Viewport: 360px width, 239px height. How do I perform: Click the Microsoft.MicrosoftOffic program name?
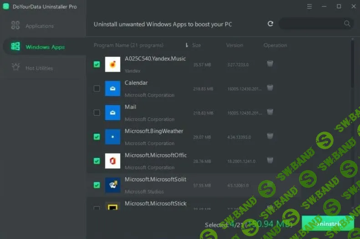point(156,155)
